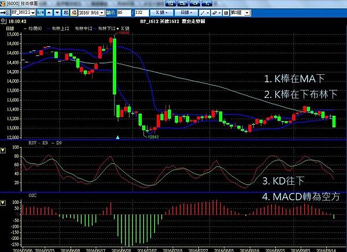347x252 pixels.
Task: Click the 迄 end-date button
Action: pos(74,13)
